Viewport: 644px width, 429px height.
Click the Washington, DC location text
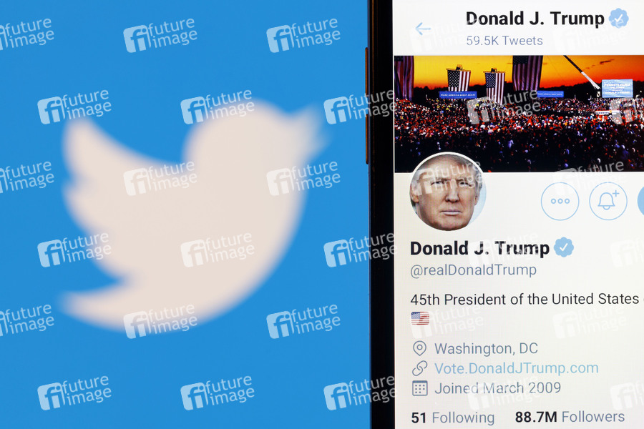[x=487, y=348]
